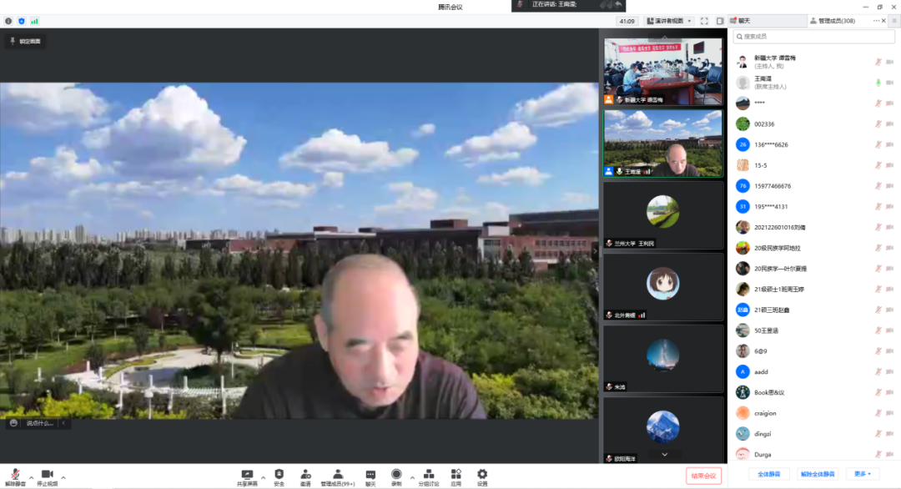
Task: Unmute microphone with 解除静音 button
Action: click(15, 474)
